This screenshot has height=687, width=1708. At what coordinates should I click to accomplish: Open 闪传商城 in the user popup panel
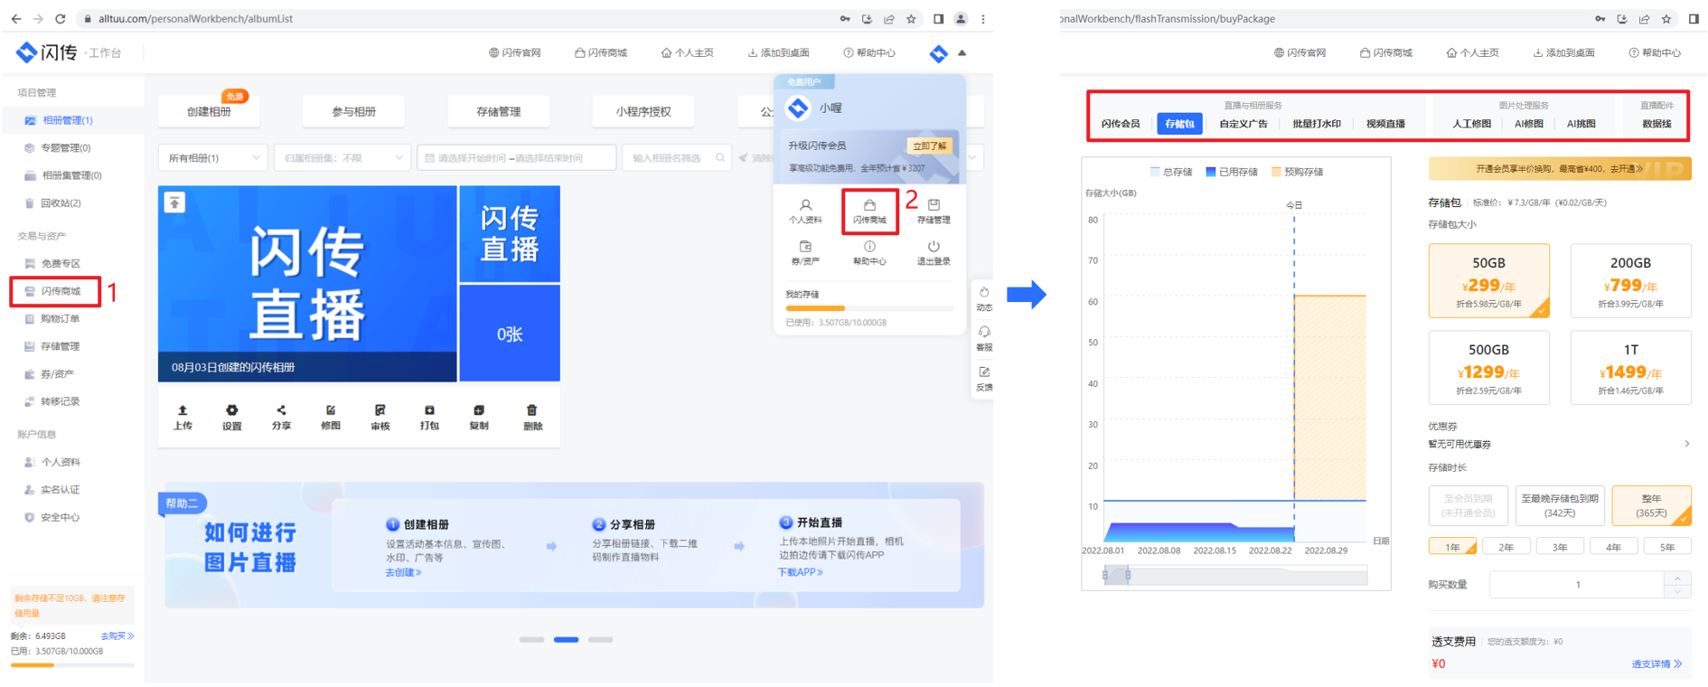[869, 212]
